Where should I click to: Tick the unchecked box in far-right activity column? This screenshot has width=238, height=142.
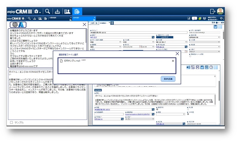(188, 109)
